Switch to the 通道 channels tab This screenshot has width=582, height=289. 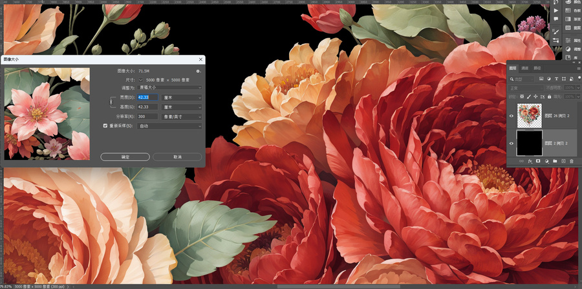(524, 68)
